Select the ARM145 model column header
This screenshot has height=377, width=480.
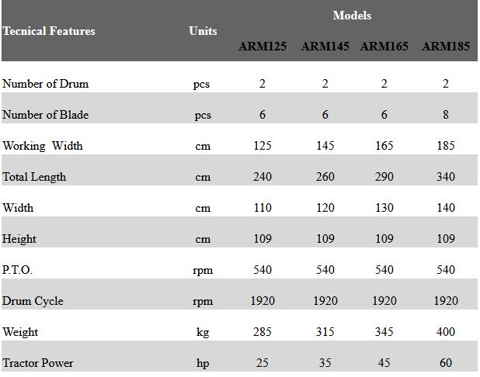click(x=325, y=47)
